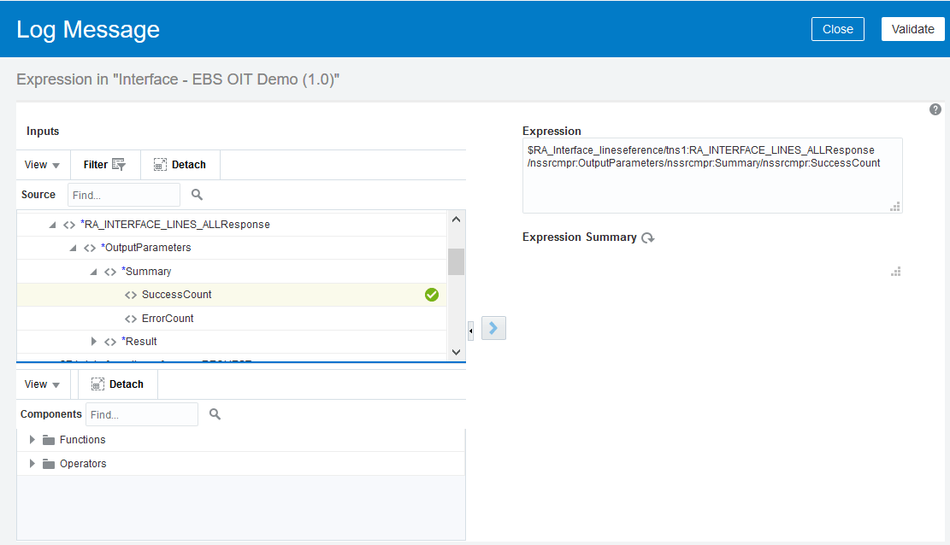This screenshot has height=545, width=950.
Task: Click the Expression Summary resize handle
Action: click(x=895, y=272)
